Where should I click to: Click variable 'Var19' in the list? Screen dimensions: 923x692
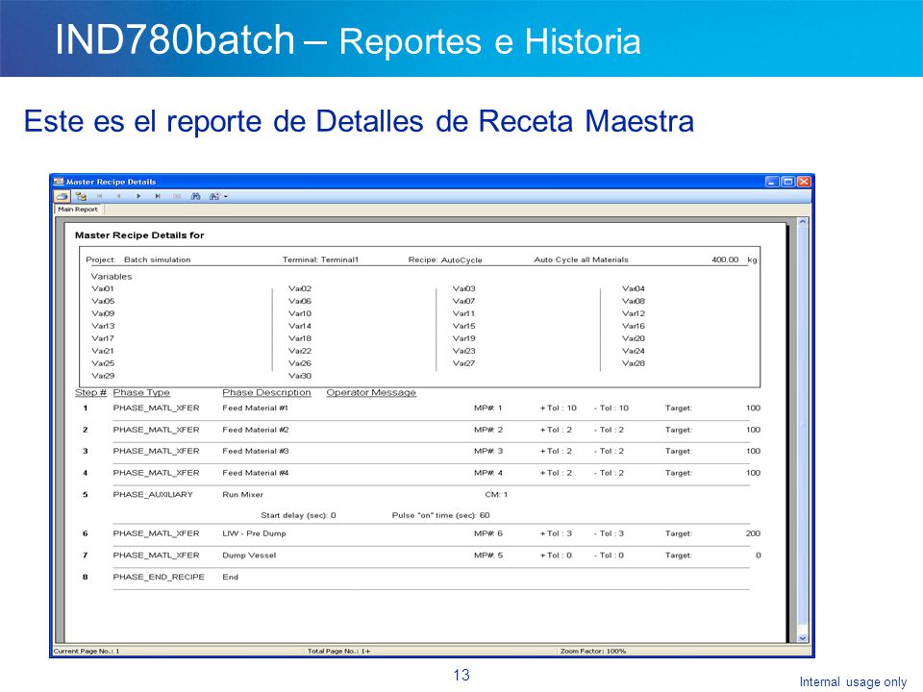pos(463,338)
